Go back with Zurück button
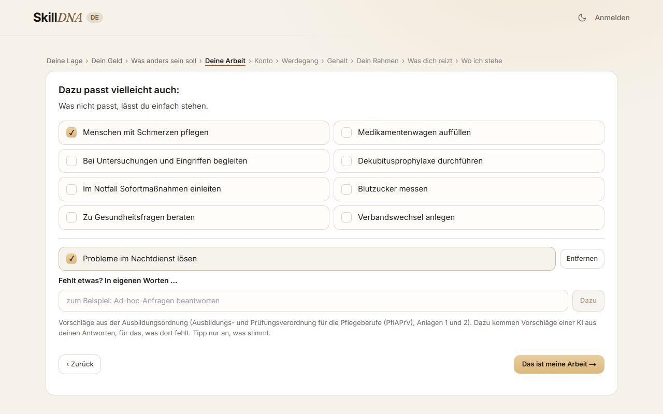 [x=80, y=364]
